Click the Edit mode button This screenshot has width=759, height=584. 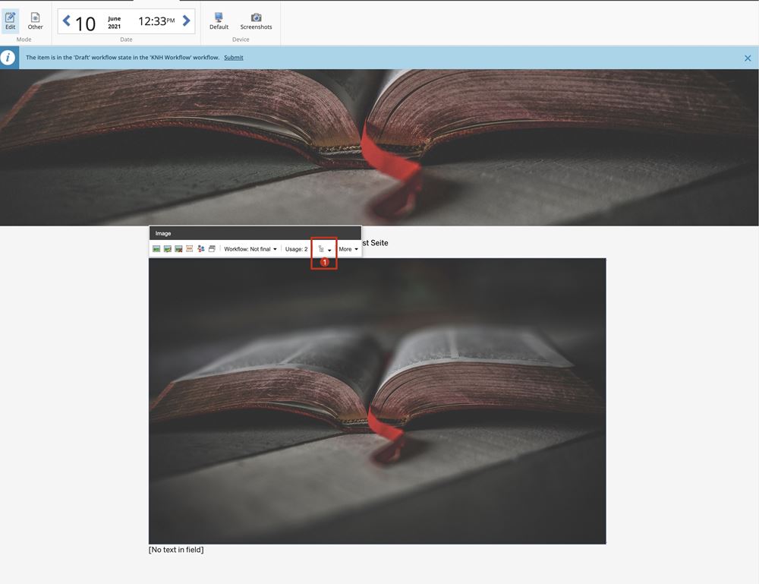coord(10,21)
